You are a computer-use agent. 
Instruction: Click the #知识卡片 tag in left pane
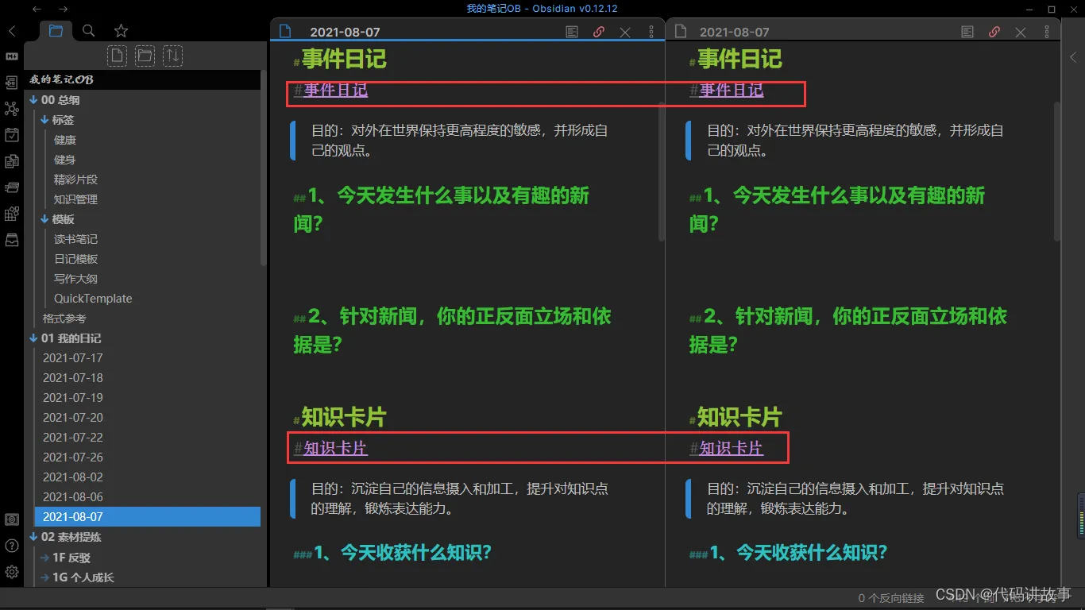tap(331, 448)
